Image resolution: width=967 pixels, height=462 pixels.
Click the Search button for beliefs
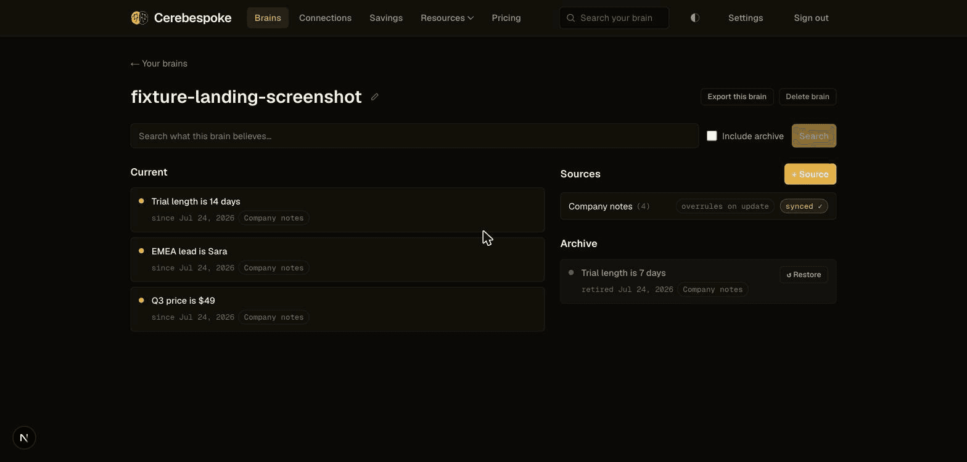pyautogui.click(x=814, y=136)
